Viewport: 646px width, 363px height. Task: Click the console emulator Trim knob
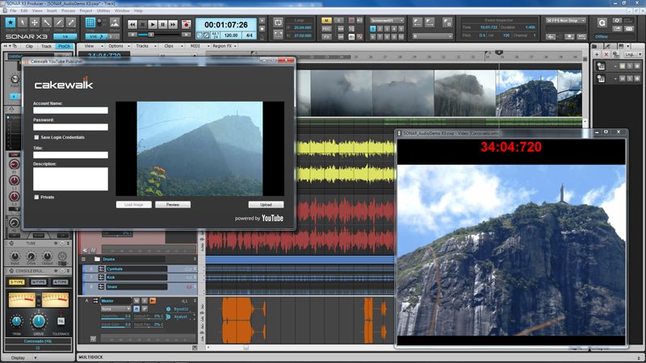16,321
